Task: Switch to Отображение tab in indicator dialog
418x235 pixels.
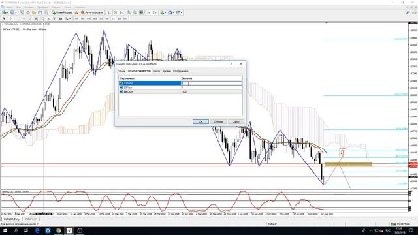Action: coord(181,71)
